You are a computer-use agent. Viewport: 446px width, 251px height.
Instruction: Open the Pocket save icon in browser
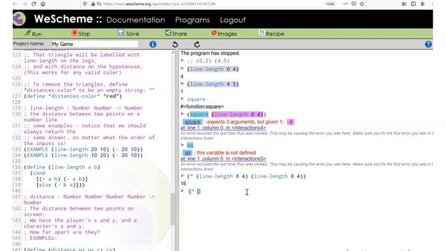click(x=353, y=4)
